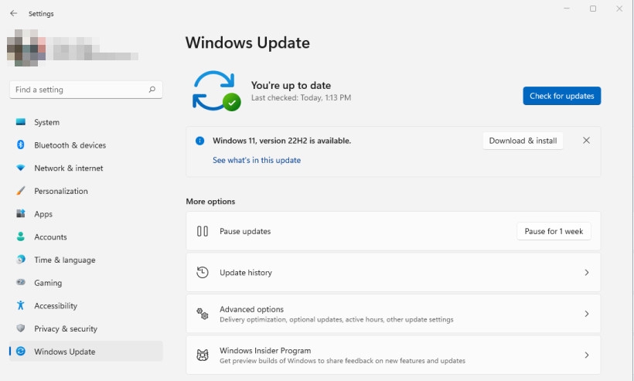Click the Apps icon in sidebar
The width and height of the screenshot is (634, 381).
(x=21, y=213)
